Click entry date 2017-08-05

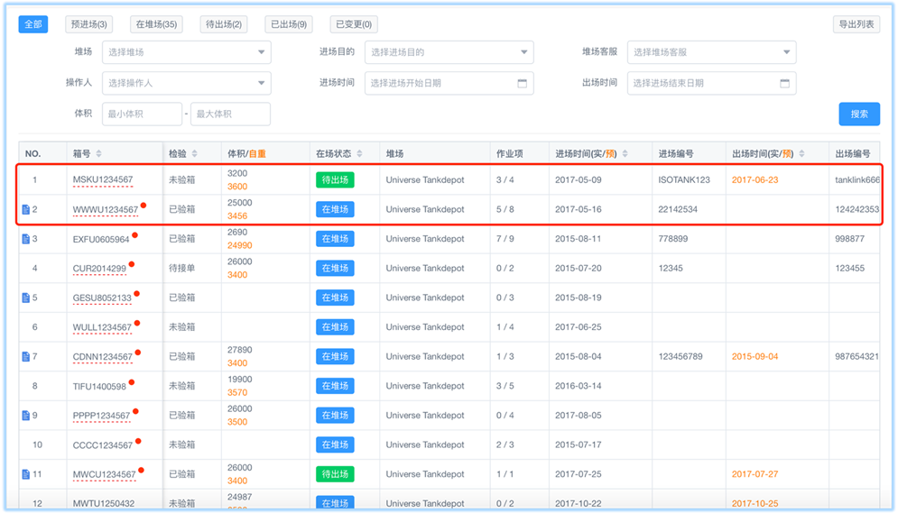click(578, 416)
